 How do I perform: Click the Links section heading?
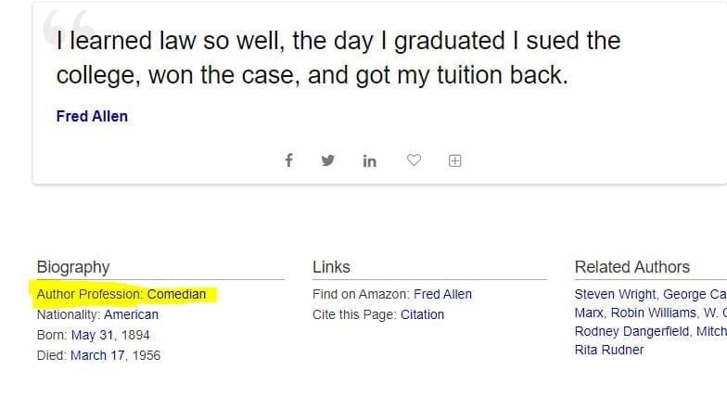click(331, 267)
